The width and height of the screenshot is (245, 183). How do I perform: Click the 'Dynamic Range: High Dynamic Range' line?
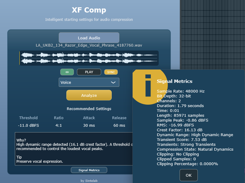195,135
